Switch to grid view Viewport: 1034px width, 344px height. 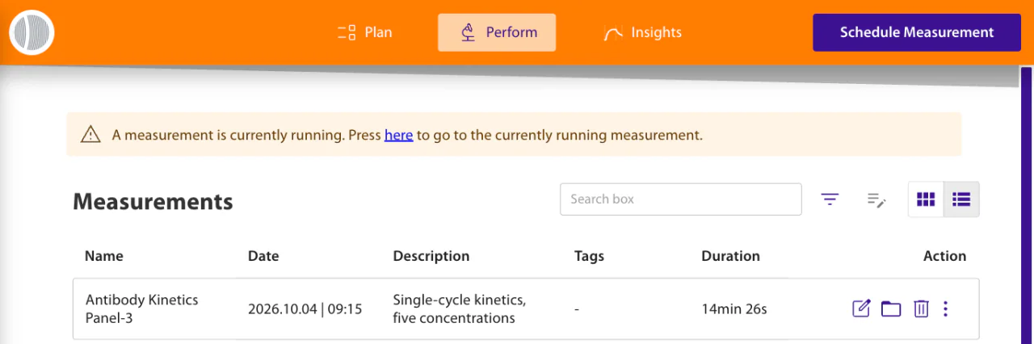[x=926, y=199]
